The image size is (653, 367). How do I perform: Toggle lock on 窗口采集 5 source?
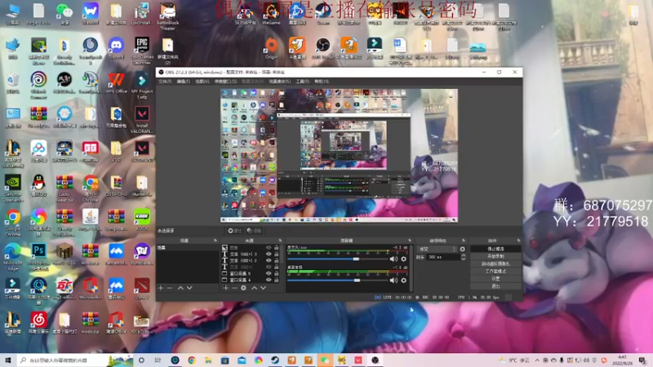(x=276, y=273)
